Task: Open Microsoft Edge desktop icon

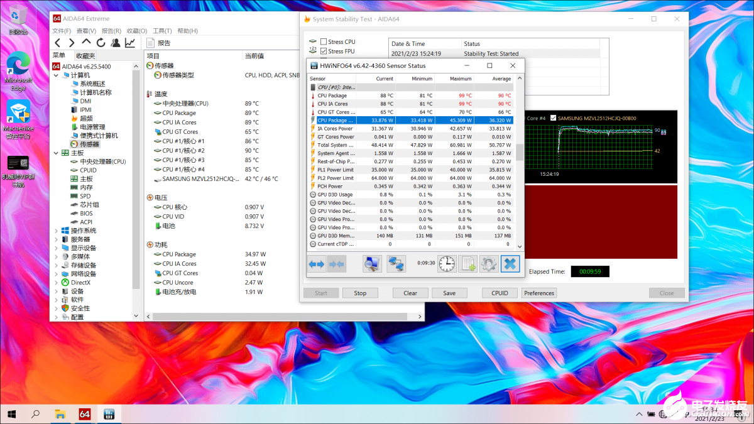Action: (18, 71)
